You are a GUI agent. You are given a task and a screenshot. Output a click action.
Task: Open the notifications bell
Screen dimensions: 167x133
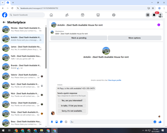coord(154,15)
